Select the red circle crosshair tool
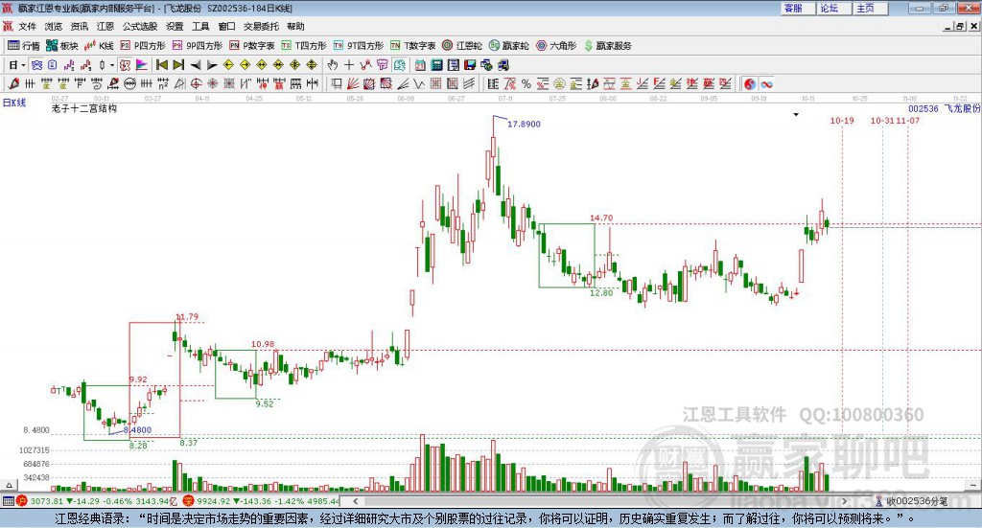982x528 pixels. coord(196,83)
